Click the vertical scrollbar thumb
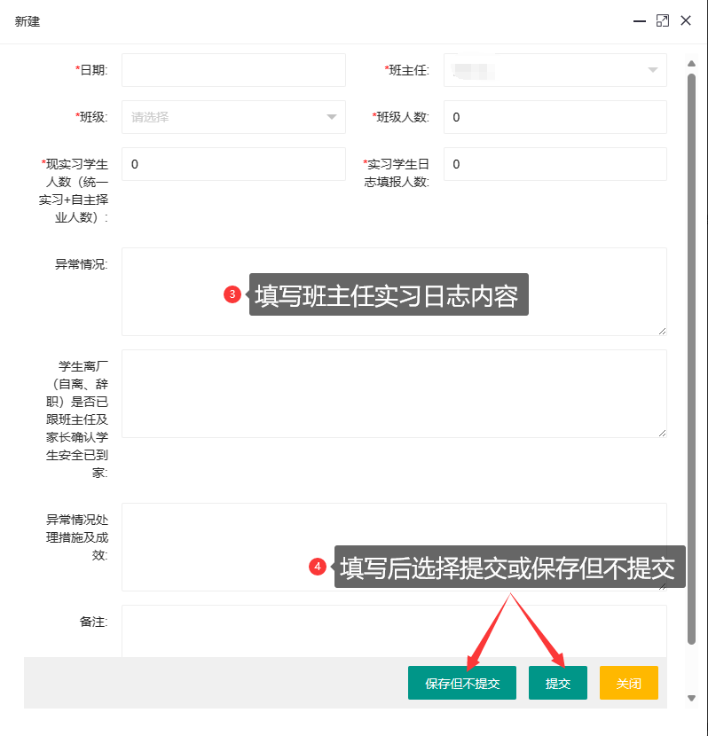Image resolution: width=708 pixels, height=736 pixels. click(x=692, y=355)
